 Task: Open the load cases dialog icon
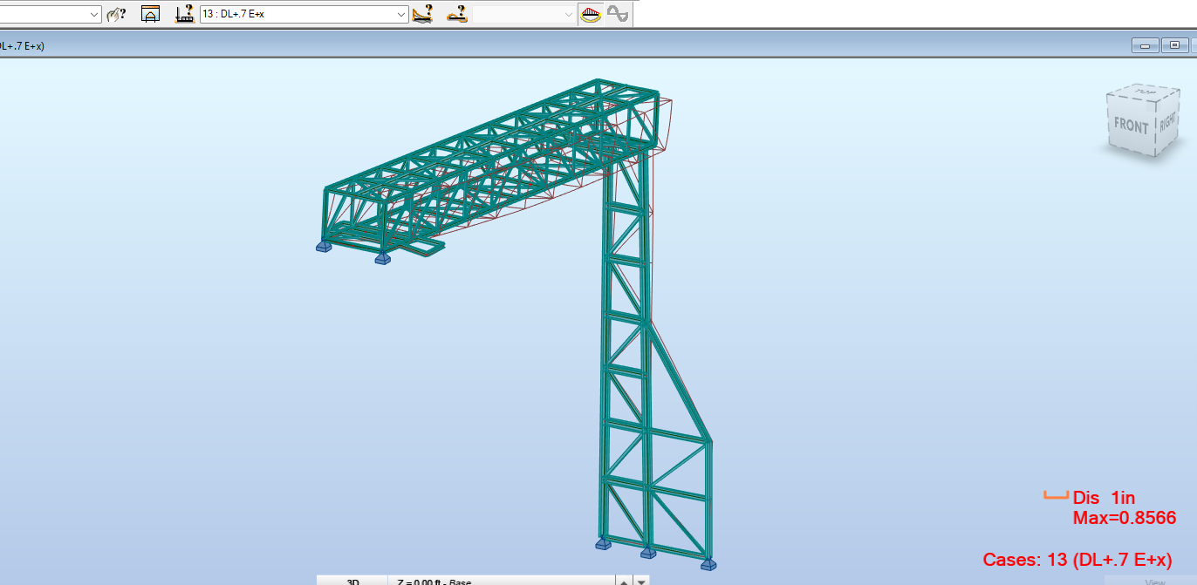[184, 14]
